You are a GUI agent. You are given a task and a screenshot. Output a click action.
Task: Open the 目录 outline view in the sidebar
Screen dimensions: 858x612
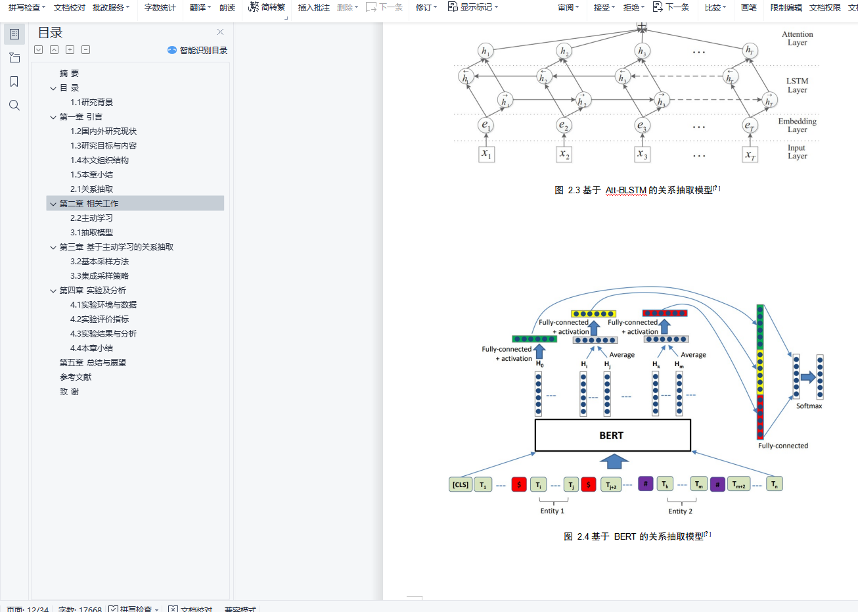click(x=14, y=34)
